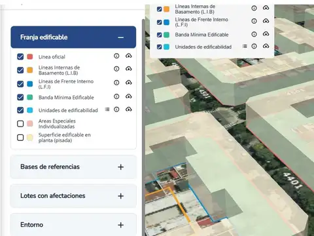Uncheck Líneas Internas de Basamento in map overlay
This screenshot has height=236, width=314.
point(160,9)
